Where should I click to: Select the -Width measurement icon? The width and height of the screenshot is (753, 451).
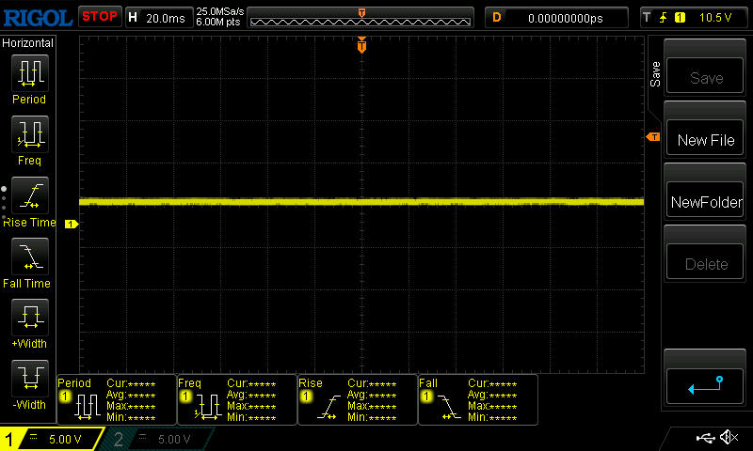30,379
